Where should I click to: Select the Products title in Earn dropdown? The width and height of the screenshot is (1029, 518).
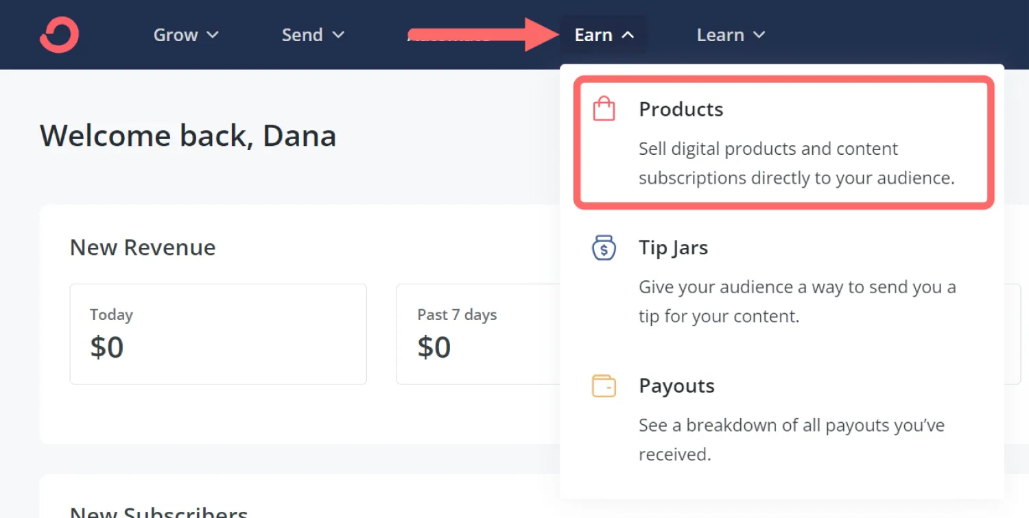pos(681,110)
